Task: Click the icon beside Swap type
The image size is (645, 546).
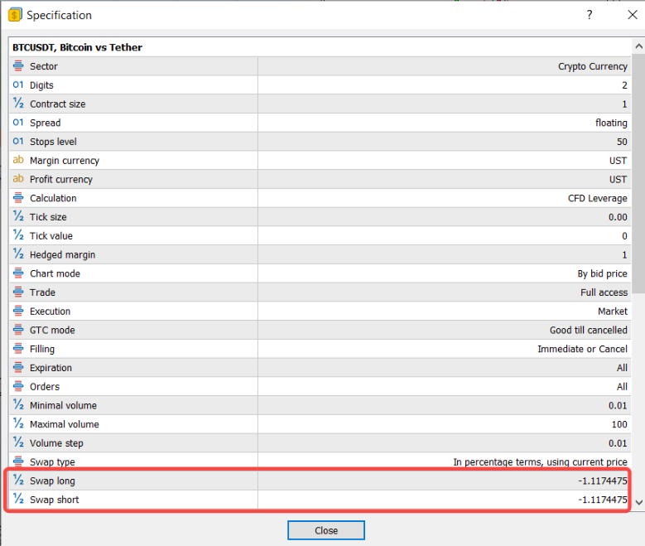Action: pyautogui.click(x=18, y=461)
